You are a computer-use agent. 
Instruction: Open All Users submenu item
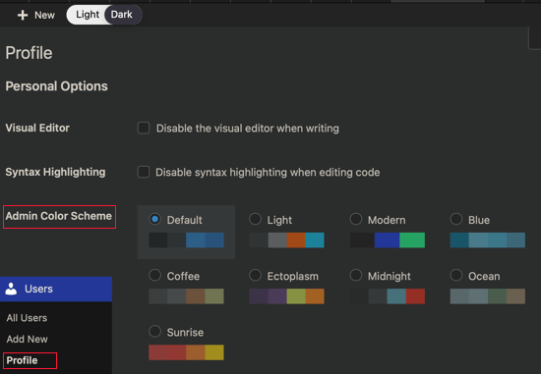[x=27, y=318]
